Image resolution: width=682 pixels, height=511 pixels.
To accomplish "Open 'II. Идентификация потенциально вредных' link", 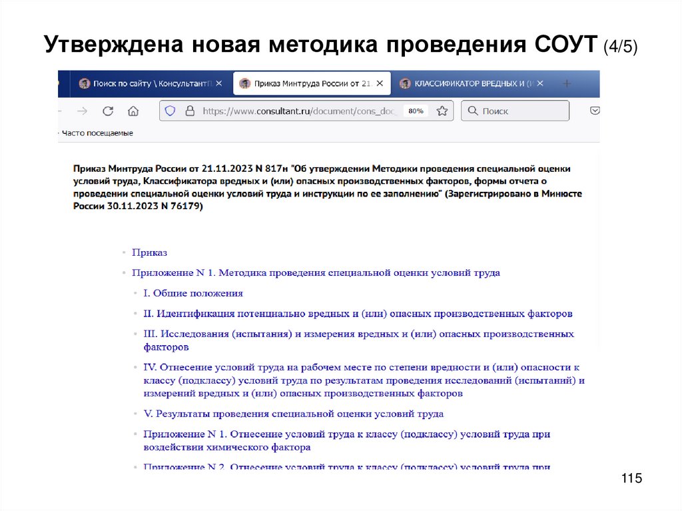I will [x=358, y=314].
